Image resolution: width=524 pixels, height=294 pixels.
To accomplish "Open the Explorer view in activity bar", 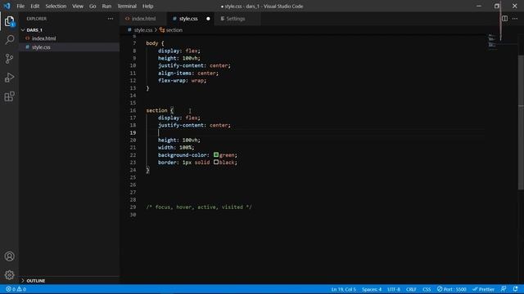I will point(9,22).
